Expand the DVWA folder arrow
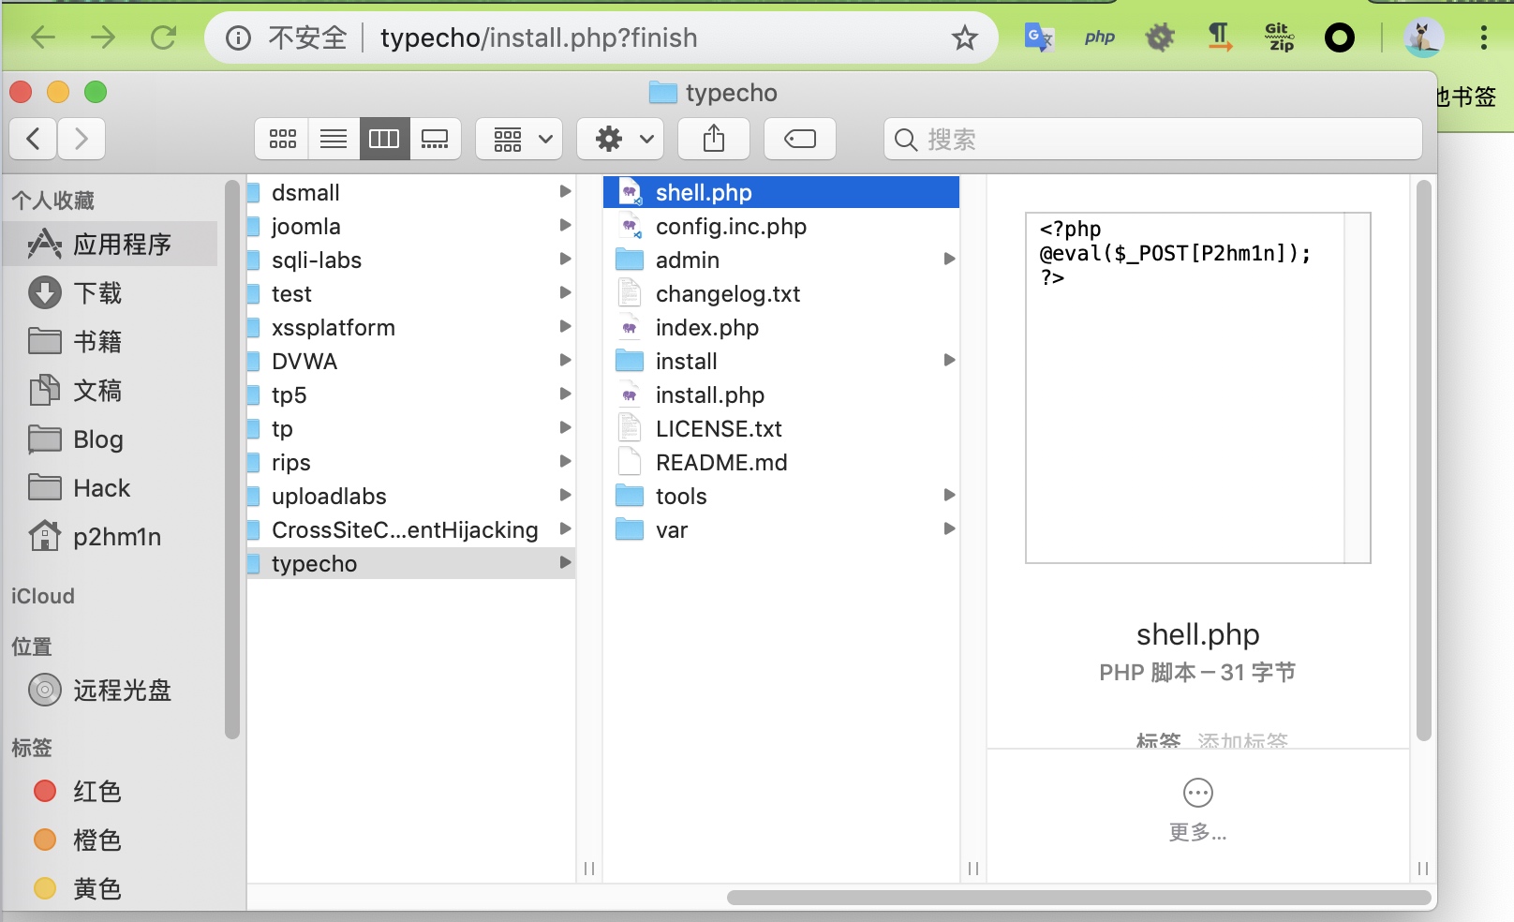This screenshot has height=922, width=1514. point(565,361)
